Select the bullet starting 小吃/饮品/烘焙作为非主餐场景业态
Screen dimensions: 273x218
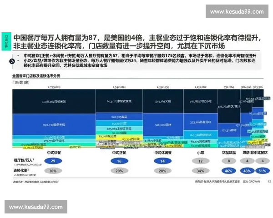[140, 63]
